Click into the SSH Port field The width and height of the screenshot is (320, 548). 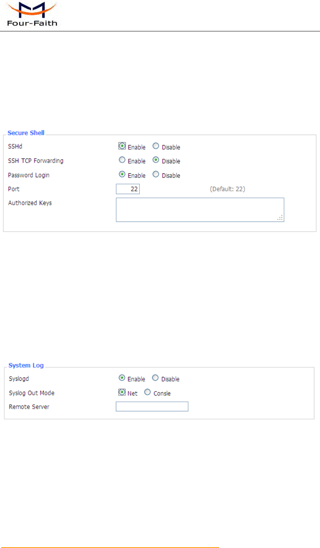click(128, 189)
